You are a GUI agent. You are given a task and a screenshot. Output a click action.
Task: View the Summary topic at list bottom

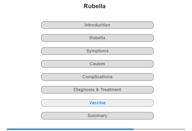pos(97,116)
